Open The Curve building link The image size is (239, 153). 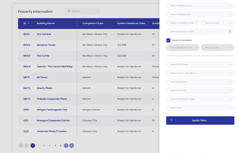(x=43, y=56)
